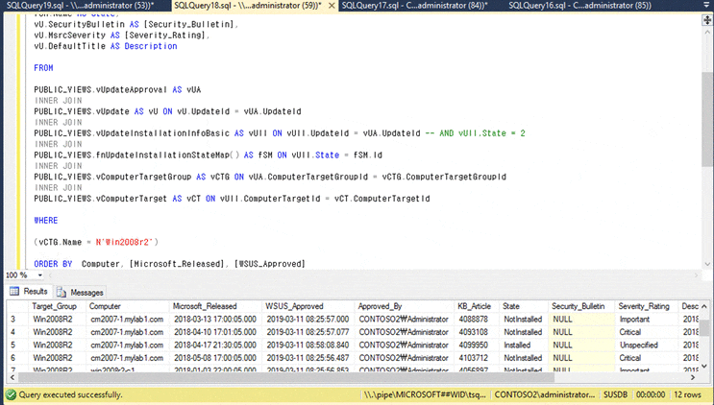Viewport: 714px width, 405px height.
Task: Click the cm2007-1.mylab1.com cell in row 3
Action: [129, 319]
